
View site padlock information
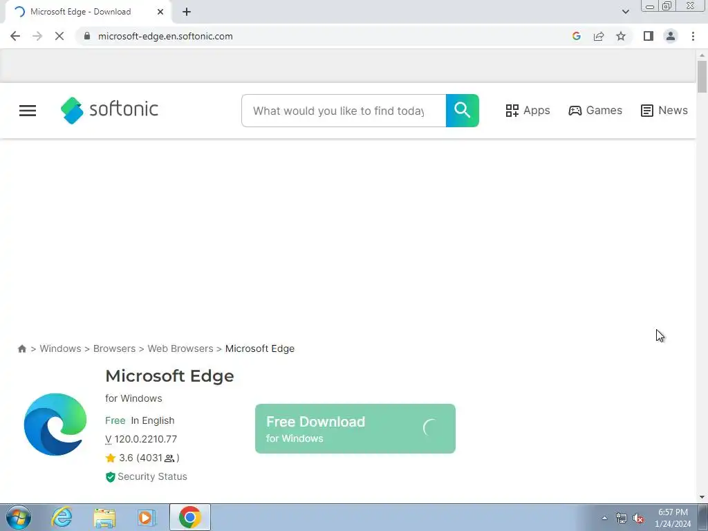coord(87,36)
